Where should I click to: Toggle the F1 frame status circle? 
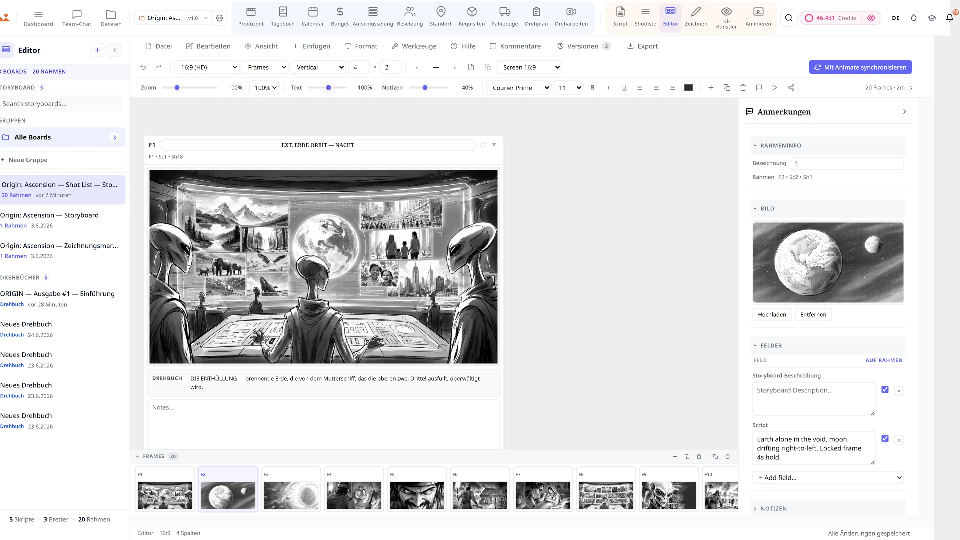[483, 145]
